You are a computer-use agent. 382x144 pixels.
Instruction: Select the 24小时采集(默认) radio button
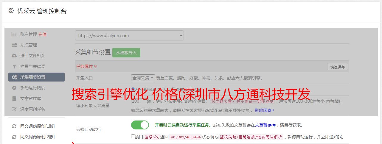(x=133, y=89)
